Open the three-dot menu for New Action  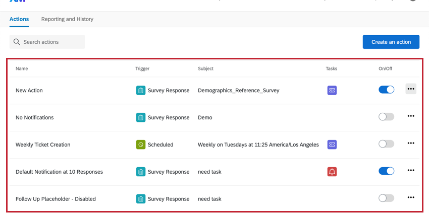[x=411, y=89]
